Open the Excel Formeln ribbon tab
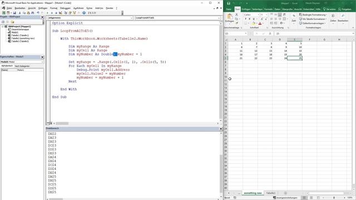 pyautogui.click(x=268, y=9)
